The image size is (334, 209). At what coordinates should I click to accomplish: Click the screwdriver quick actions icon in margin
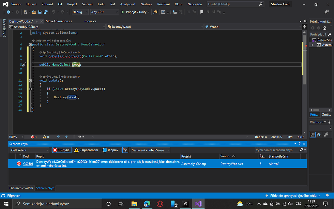pos(24,65)
